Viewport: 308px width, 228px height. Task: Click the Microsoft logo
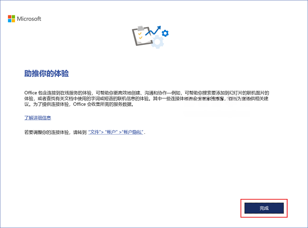[24, 19]
